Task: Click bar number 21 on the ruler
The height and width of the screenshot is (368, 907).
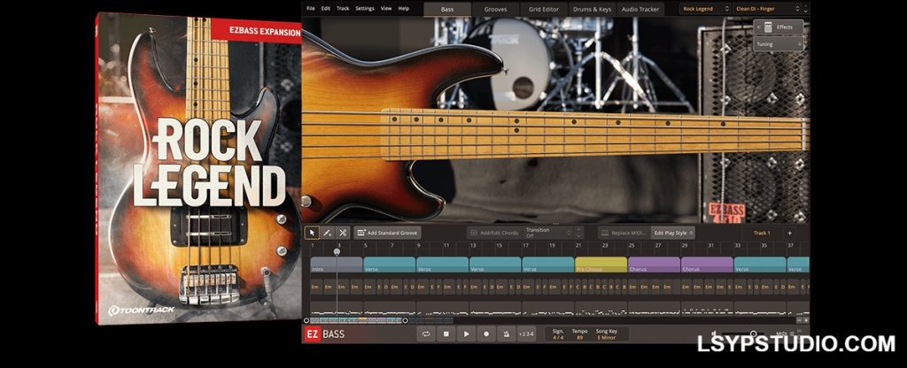Action: click(x=578, y=246)
